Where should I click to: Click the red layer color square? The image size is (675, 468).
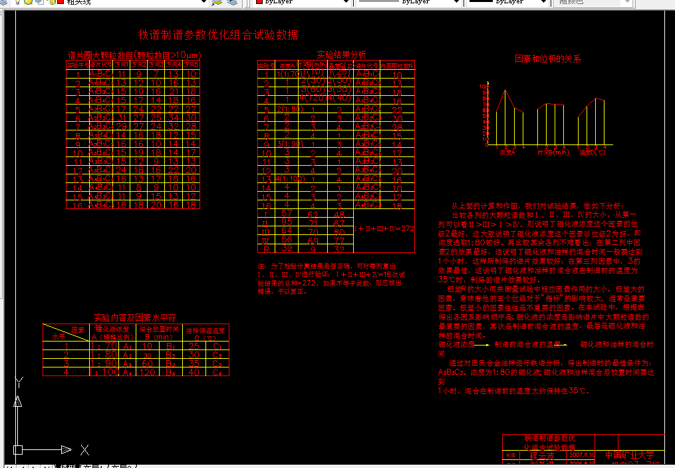(x=60, y=2)
